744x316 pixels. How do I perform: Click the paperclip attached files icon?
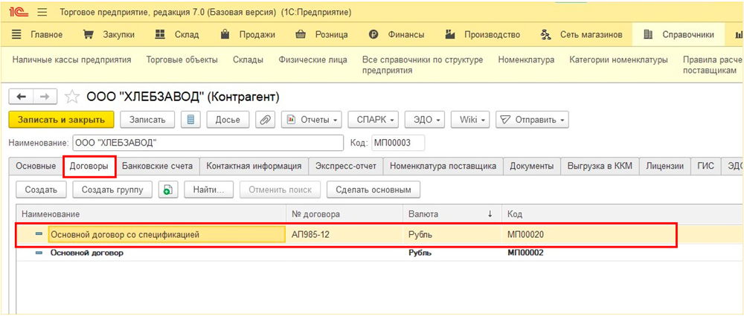(x=265, y=120)
